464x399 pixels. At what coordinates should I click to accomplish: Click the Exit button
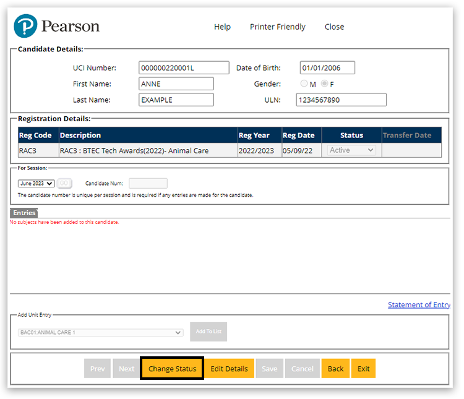point(364,369)
